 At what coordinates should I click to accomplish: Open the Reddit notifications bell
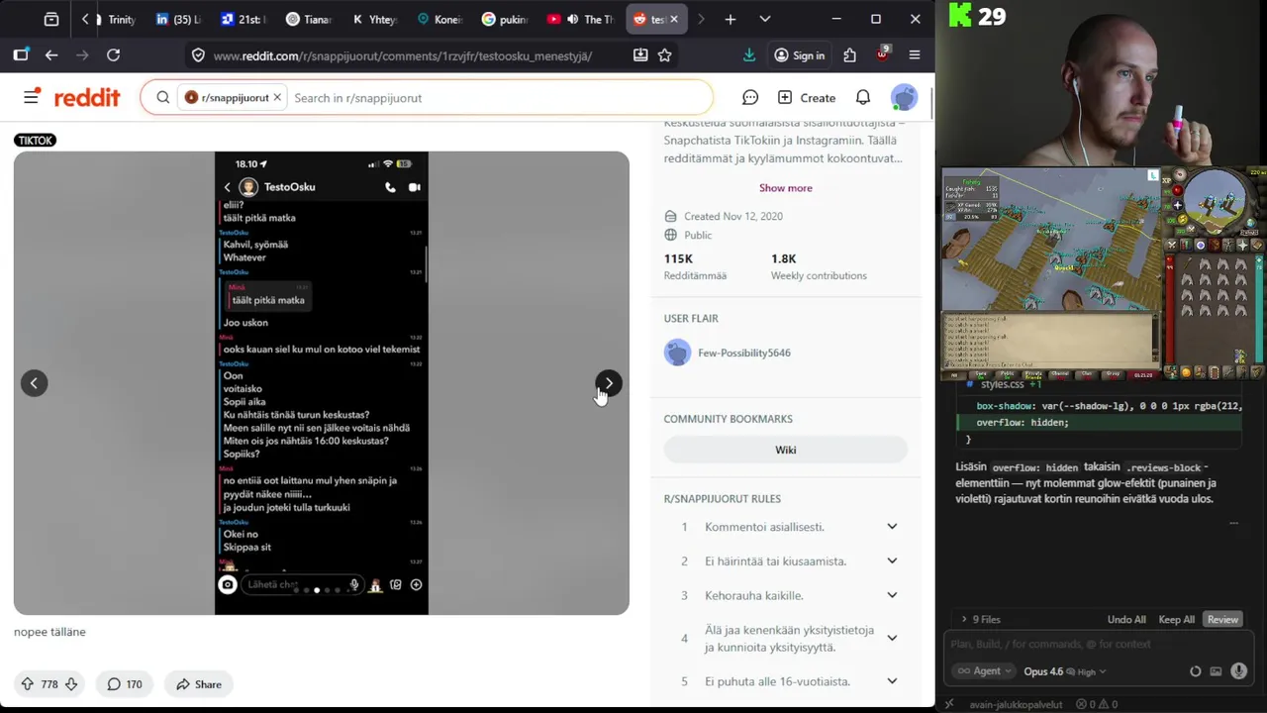(x=863, y=98)
